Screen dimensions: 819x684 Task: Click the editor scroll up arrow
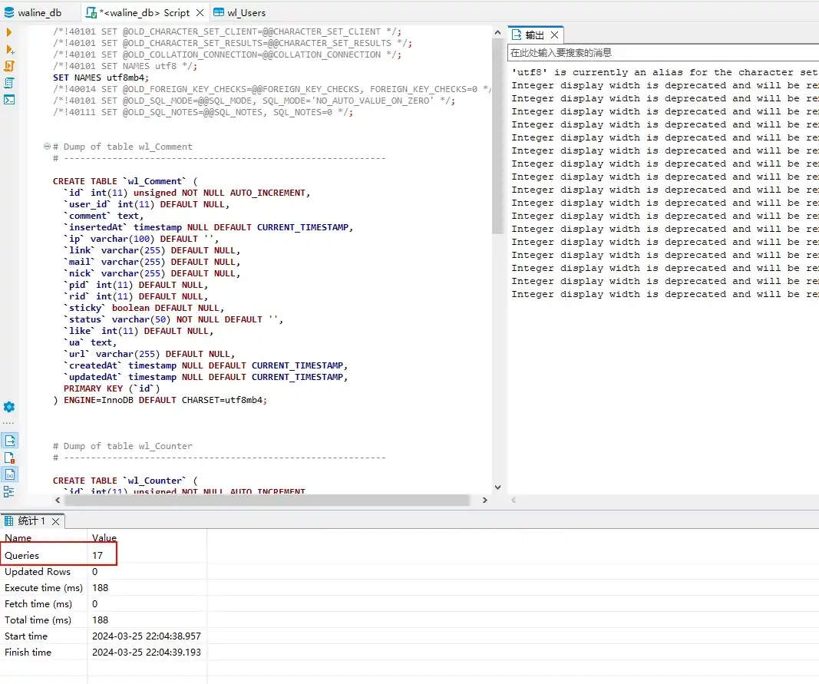(498, 33)
